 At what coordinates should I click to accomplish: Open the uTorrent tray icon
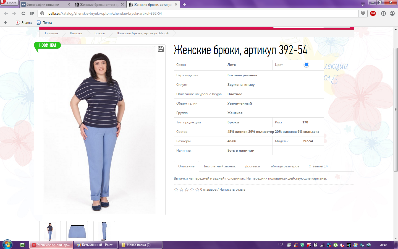(336, 245)
